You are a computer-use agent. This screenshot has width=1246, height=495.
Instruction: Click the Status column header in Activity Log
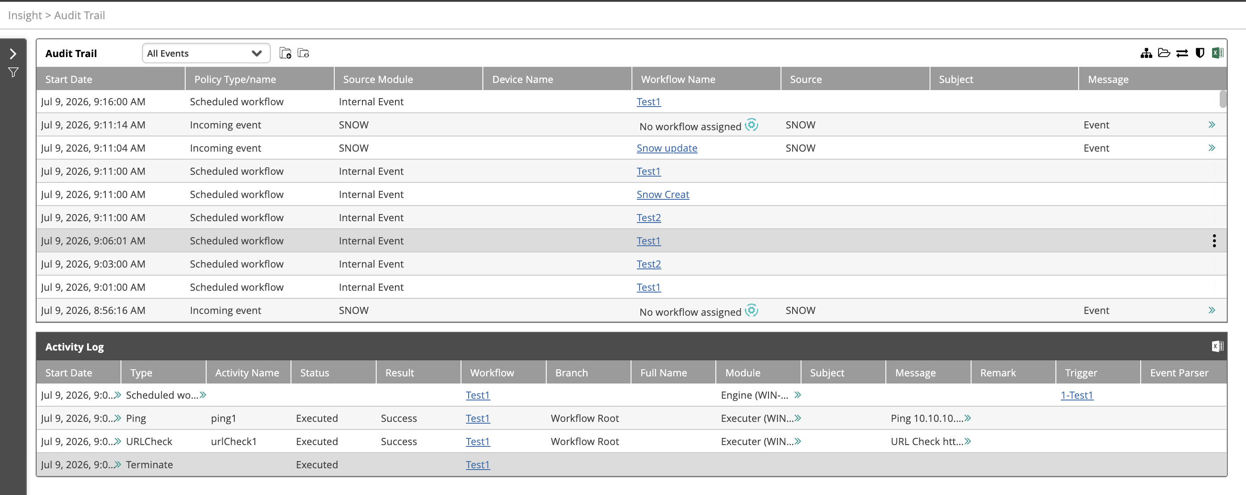coord(333,372)
